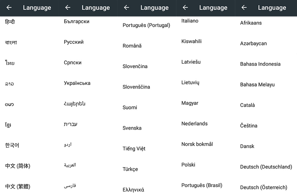Select Deutsch (Österreich) language
Image resolution: width=297 pixels, height=194 pixels.
264,187
